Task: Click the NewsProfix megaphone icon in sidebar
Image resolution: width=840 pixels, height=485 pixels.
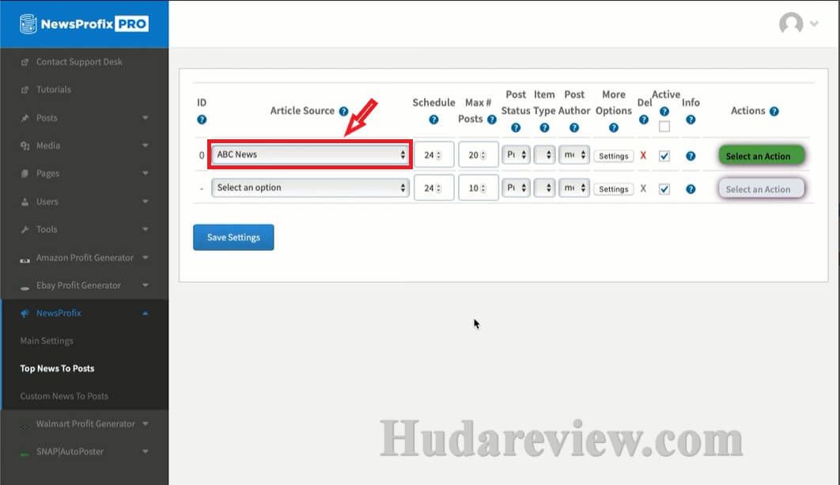Action: pos(25,313)
